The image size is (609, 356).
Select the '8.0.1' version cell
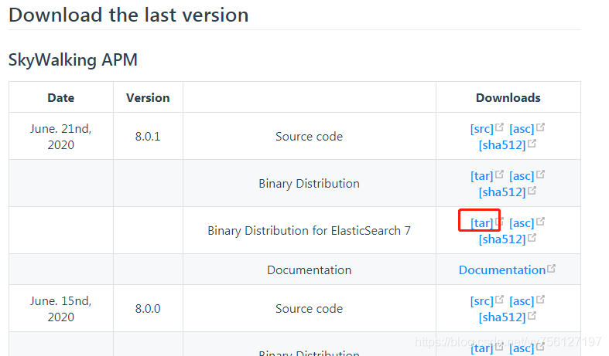(x=148, y=137)
